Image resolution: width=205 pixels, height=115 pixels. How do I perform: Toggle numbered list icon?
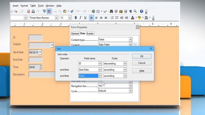[112, 18]
